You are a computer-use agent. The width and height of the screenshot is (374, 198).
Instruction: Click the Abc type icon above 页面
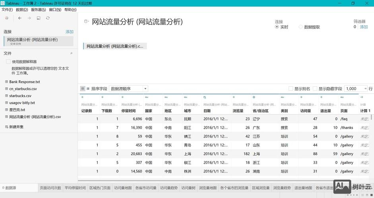pyautogui.click(x=342, y=97)
